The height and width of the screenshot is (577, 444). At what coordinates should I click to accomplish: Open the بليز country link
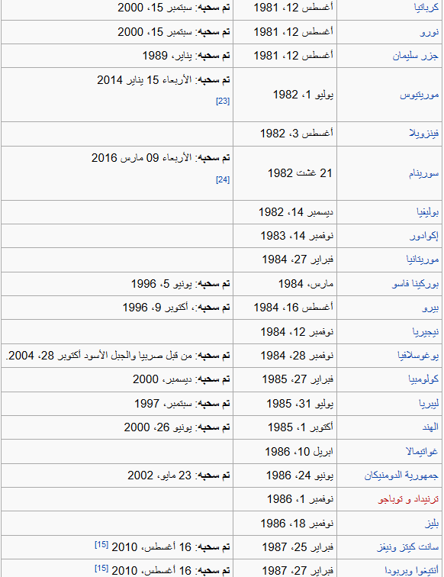tap(432, 524)
